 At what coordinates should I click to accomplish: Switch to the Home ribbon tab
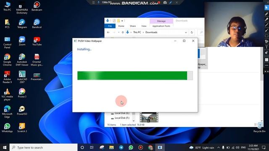121,26
